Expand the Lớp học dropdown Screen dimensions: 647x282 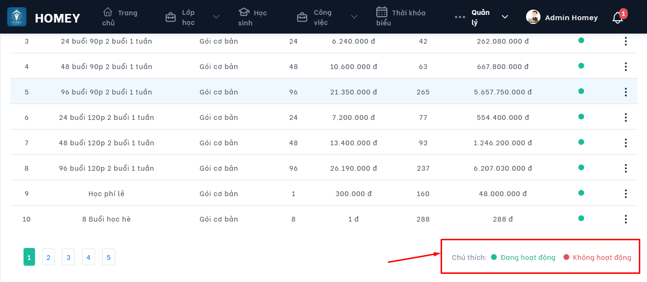click(x=216, y=17)
